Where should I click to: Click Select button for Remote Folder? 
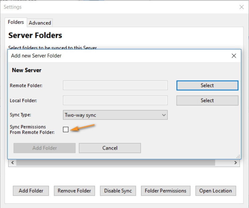[x=207, y=86]
